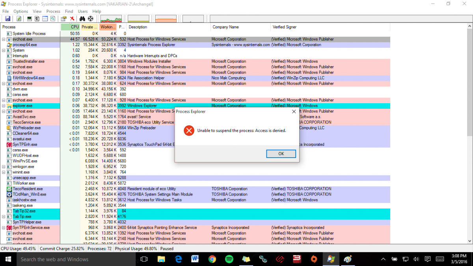Click the yellow commit history graph in toolbar
The width and height of the screenshot is (473, 266).
point(138,19)
